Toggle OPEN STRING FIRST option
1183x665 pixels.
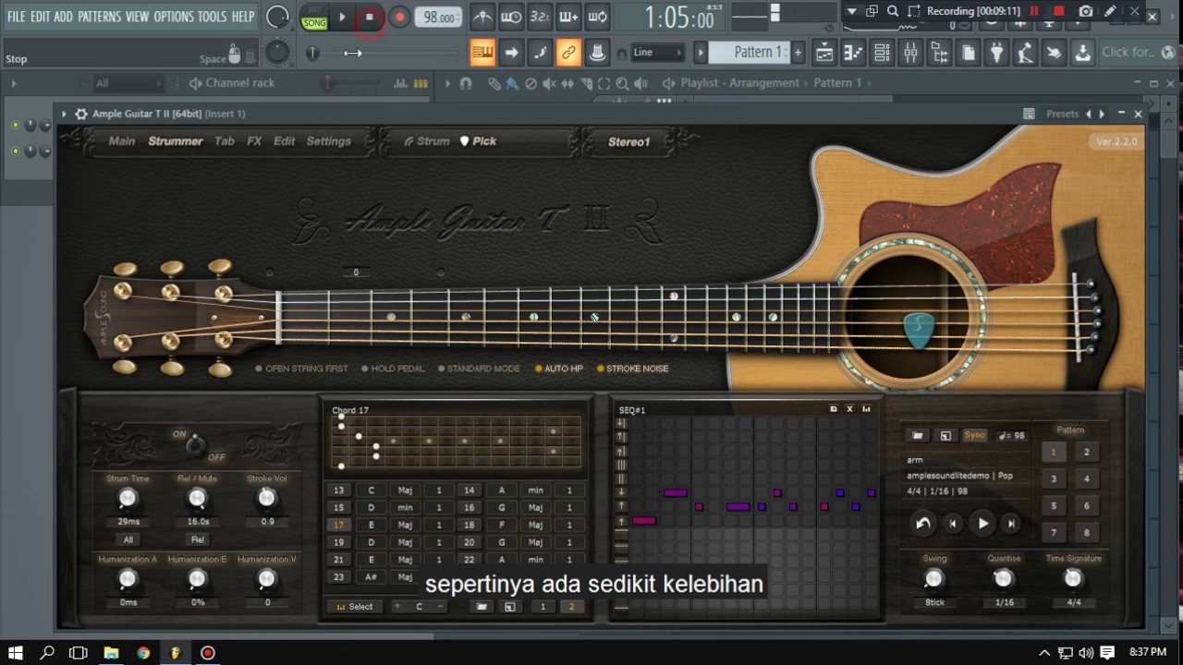coord(301,369)
